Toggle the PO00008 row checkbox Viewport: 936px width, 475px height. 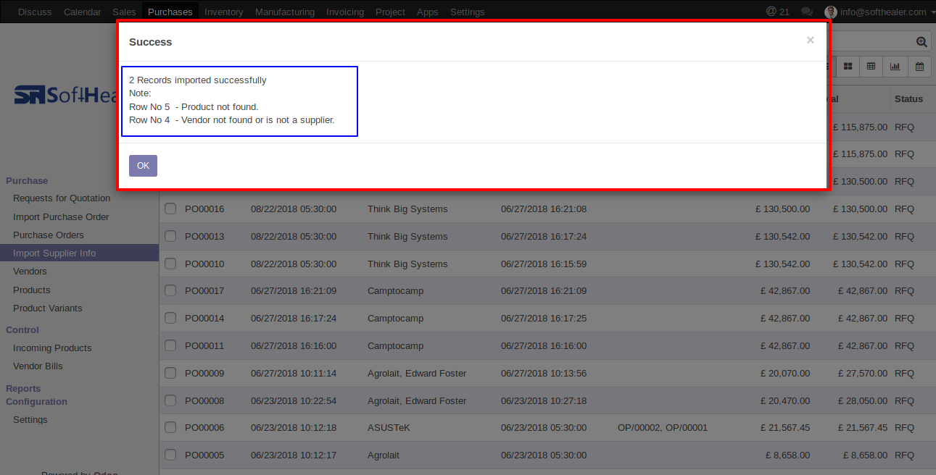(x=170, y=400)
